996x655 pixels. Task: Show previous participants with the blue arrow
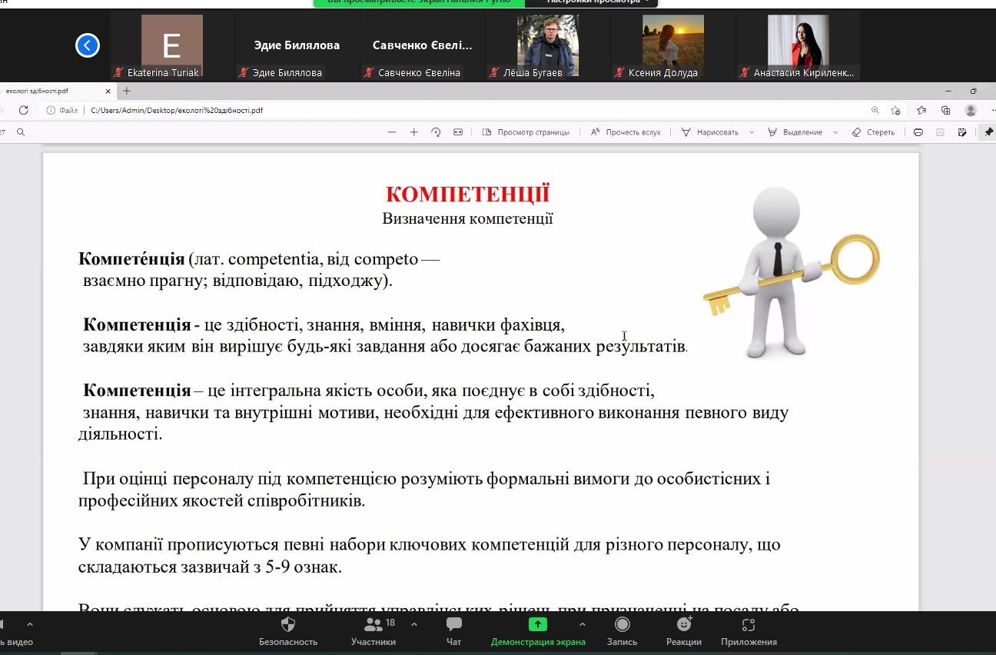click(x=88, y=45)
